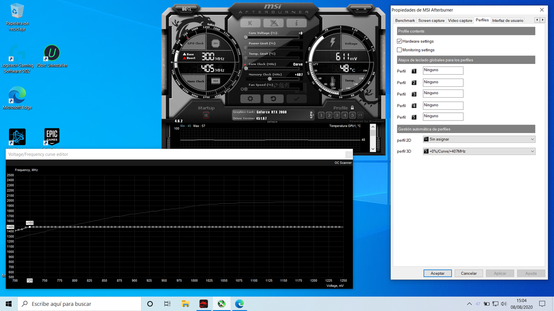Adjust the Core Voltage slider

pos(271,38)
